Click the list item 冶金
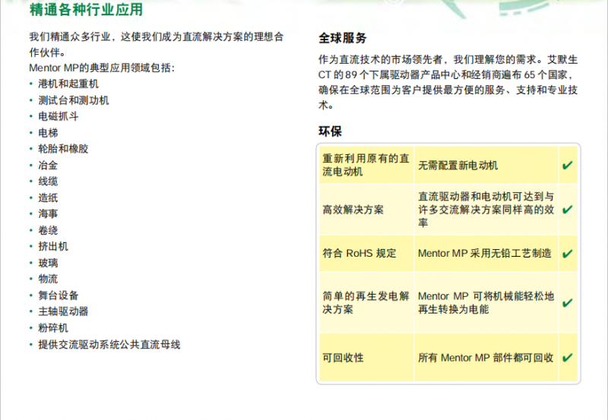 tap(48, 166)
